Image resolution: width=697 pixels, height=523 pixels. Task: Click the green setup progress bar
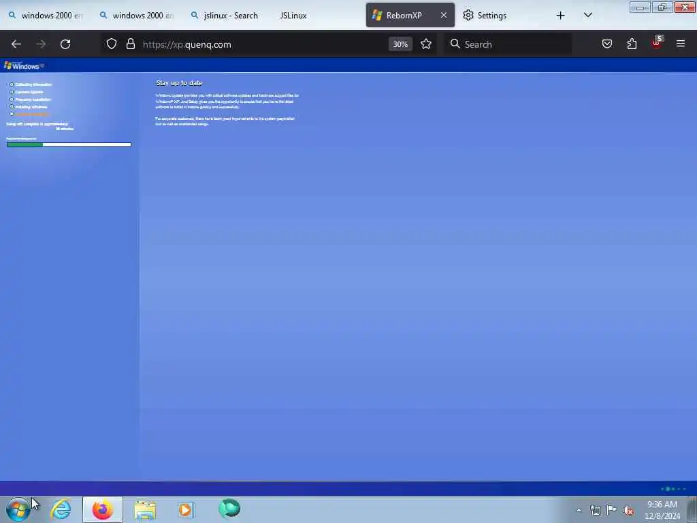tap(69, 144)
